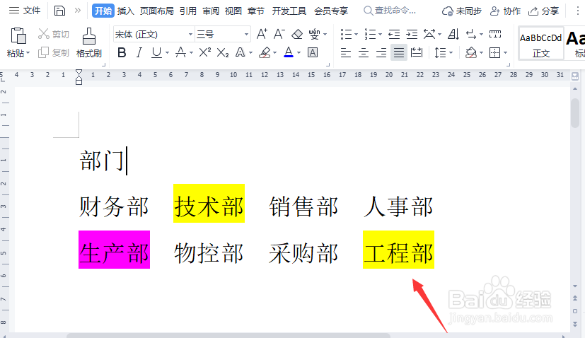
Task: Click the horizontal scrollbar thumb
Action: point(228,335)
